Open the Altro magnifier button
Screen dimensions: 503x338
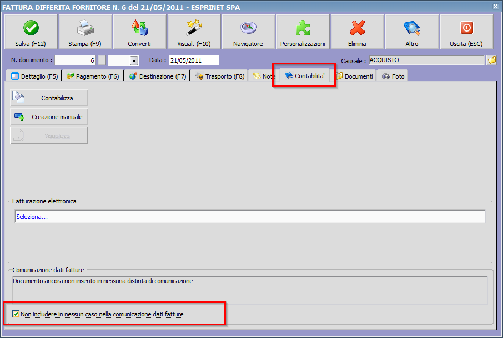click(412, 32)
